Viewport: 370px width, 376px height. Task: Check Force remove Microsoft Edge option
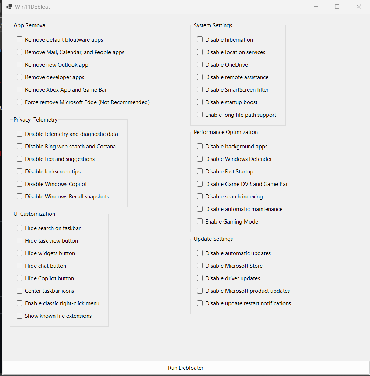(x=19, y=102)
